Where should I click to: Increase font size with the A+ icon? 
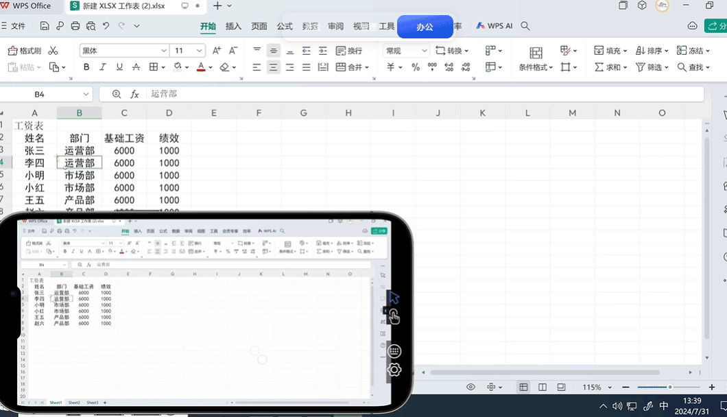pyautogui.click(x=217, y=51)
